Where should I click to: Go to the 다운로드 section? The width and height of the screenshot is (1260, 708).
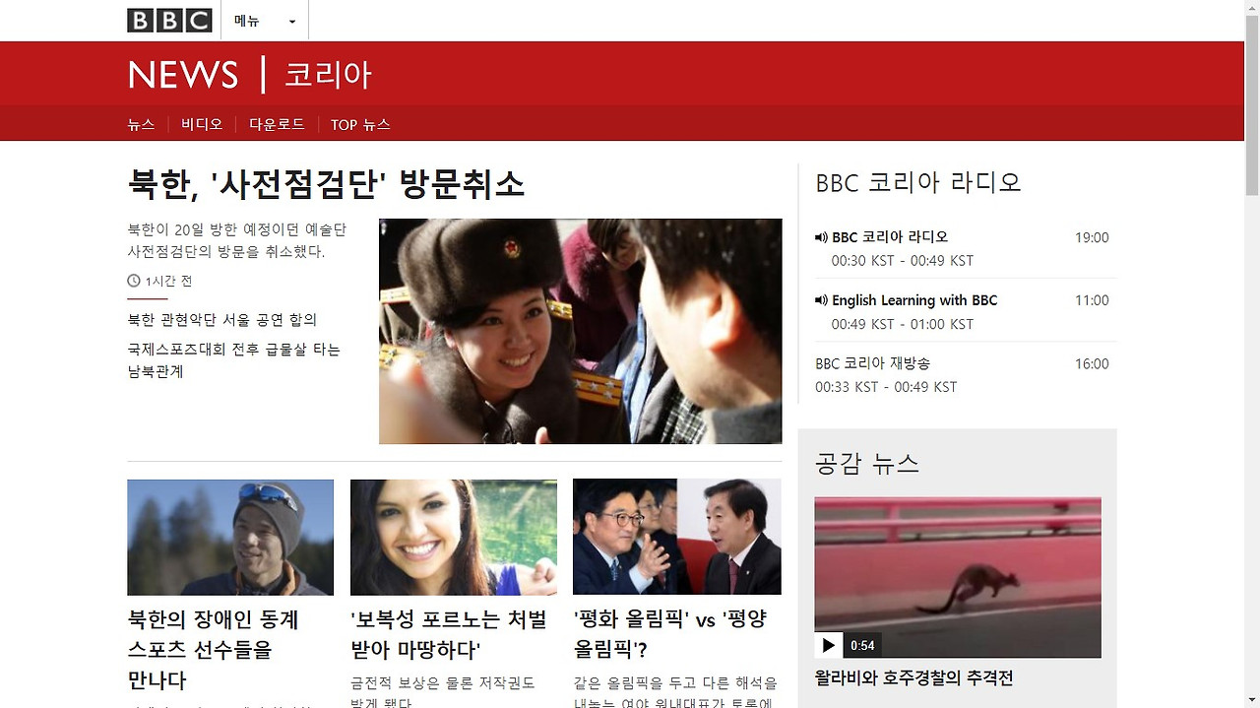tap(277, 124)
